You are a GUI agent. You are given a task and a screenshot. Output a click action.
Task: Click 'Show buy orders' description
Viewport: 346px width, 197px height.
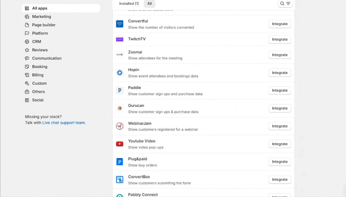pyautogui.click(x=143, y=165)
